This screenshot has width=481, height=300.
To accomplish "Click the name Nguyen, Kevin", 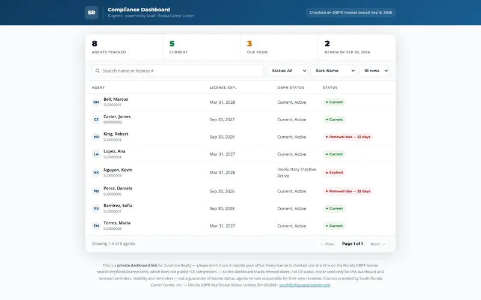I will click(x=118, y=170).
